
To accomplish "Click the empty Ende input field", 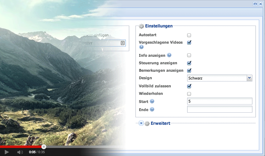I will tap(219, 109).
